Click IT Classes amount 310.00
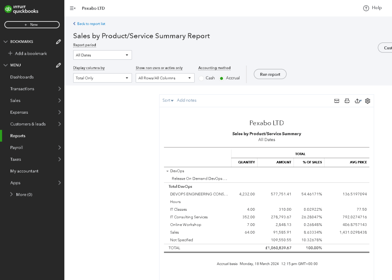This screenshot has height=280, width=392. [285, 210]
